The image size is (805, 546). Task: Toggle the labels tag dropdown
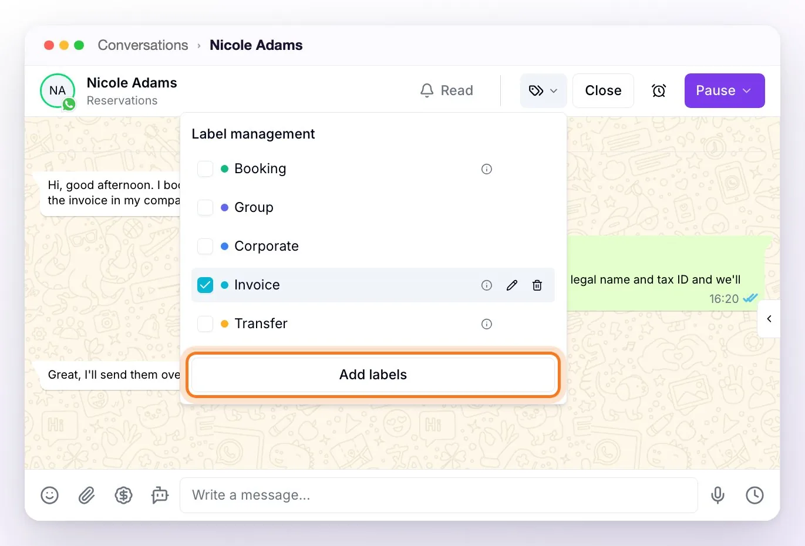click(x=543, y=90)
